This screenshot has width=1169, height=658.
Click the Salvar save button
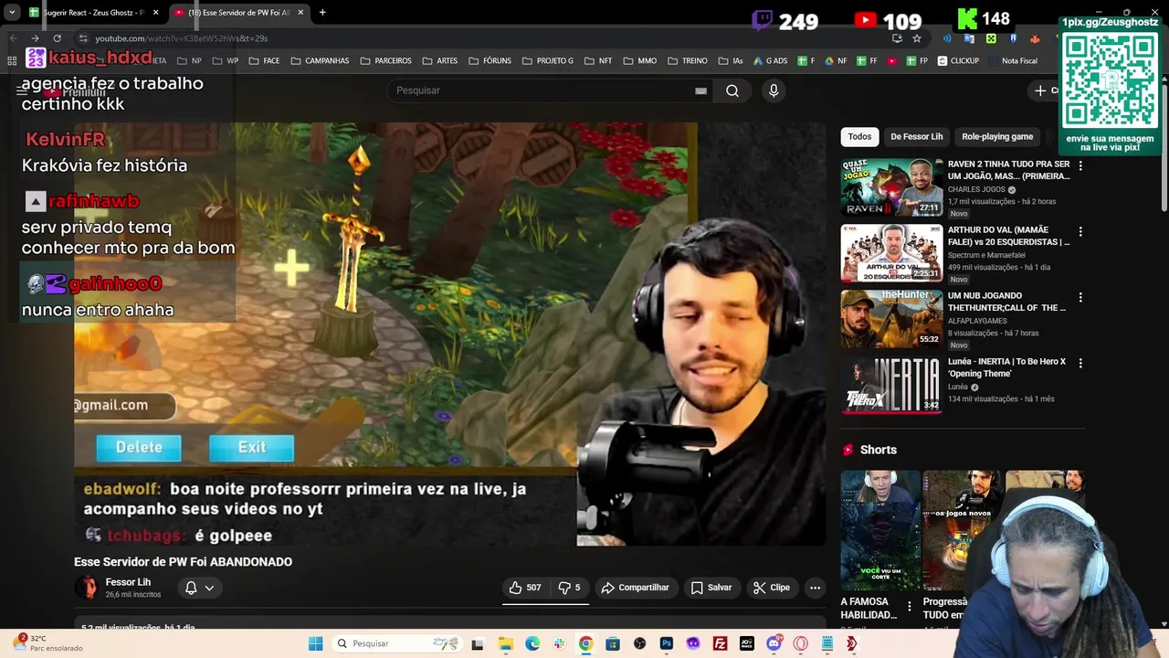pyautogui.click(x=711, y=588)
